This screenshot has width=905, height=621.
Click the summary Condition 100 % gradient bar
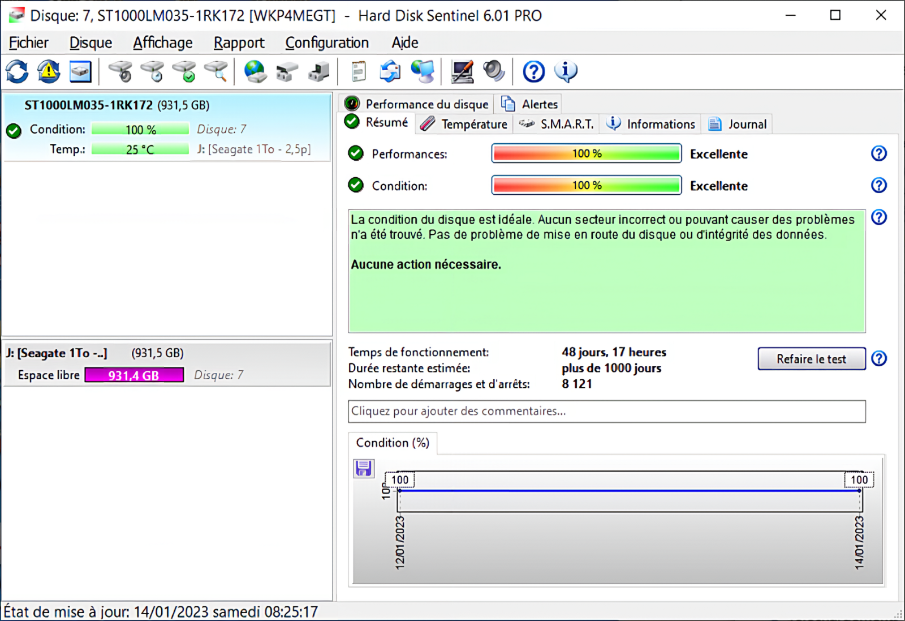(x=587, y=185)
